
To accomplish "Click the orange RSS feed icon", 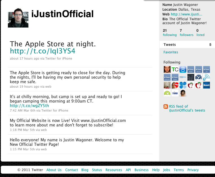I will coord(166,106).
